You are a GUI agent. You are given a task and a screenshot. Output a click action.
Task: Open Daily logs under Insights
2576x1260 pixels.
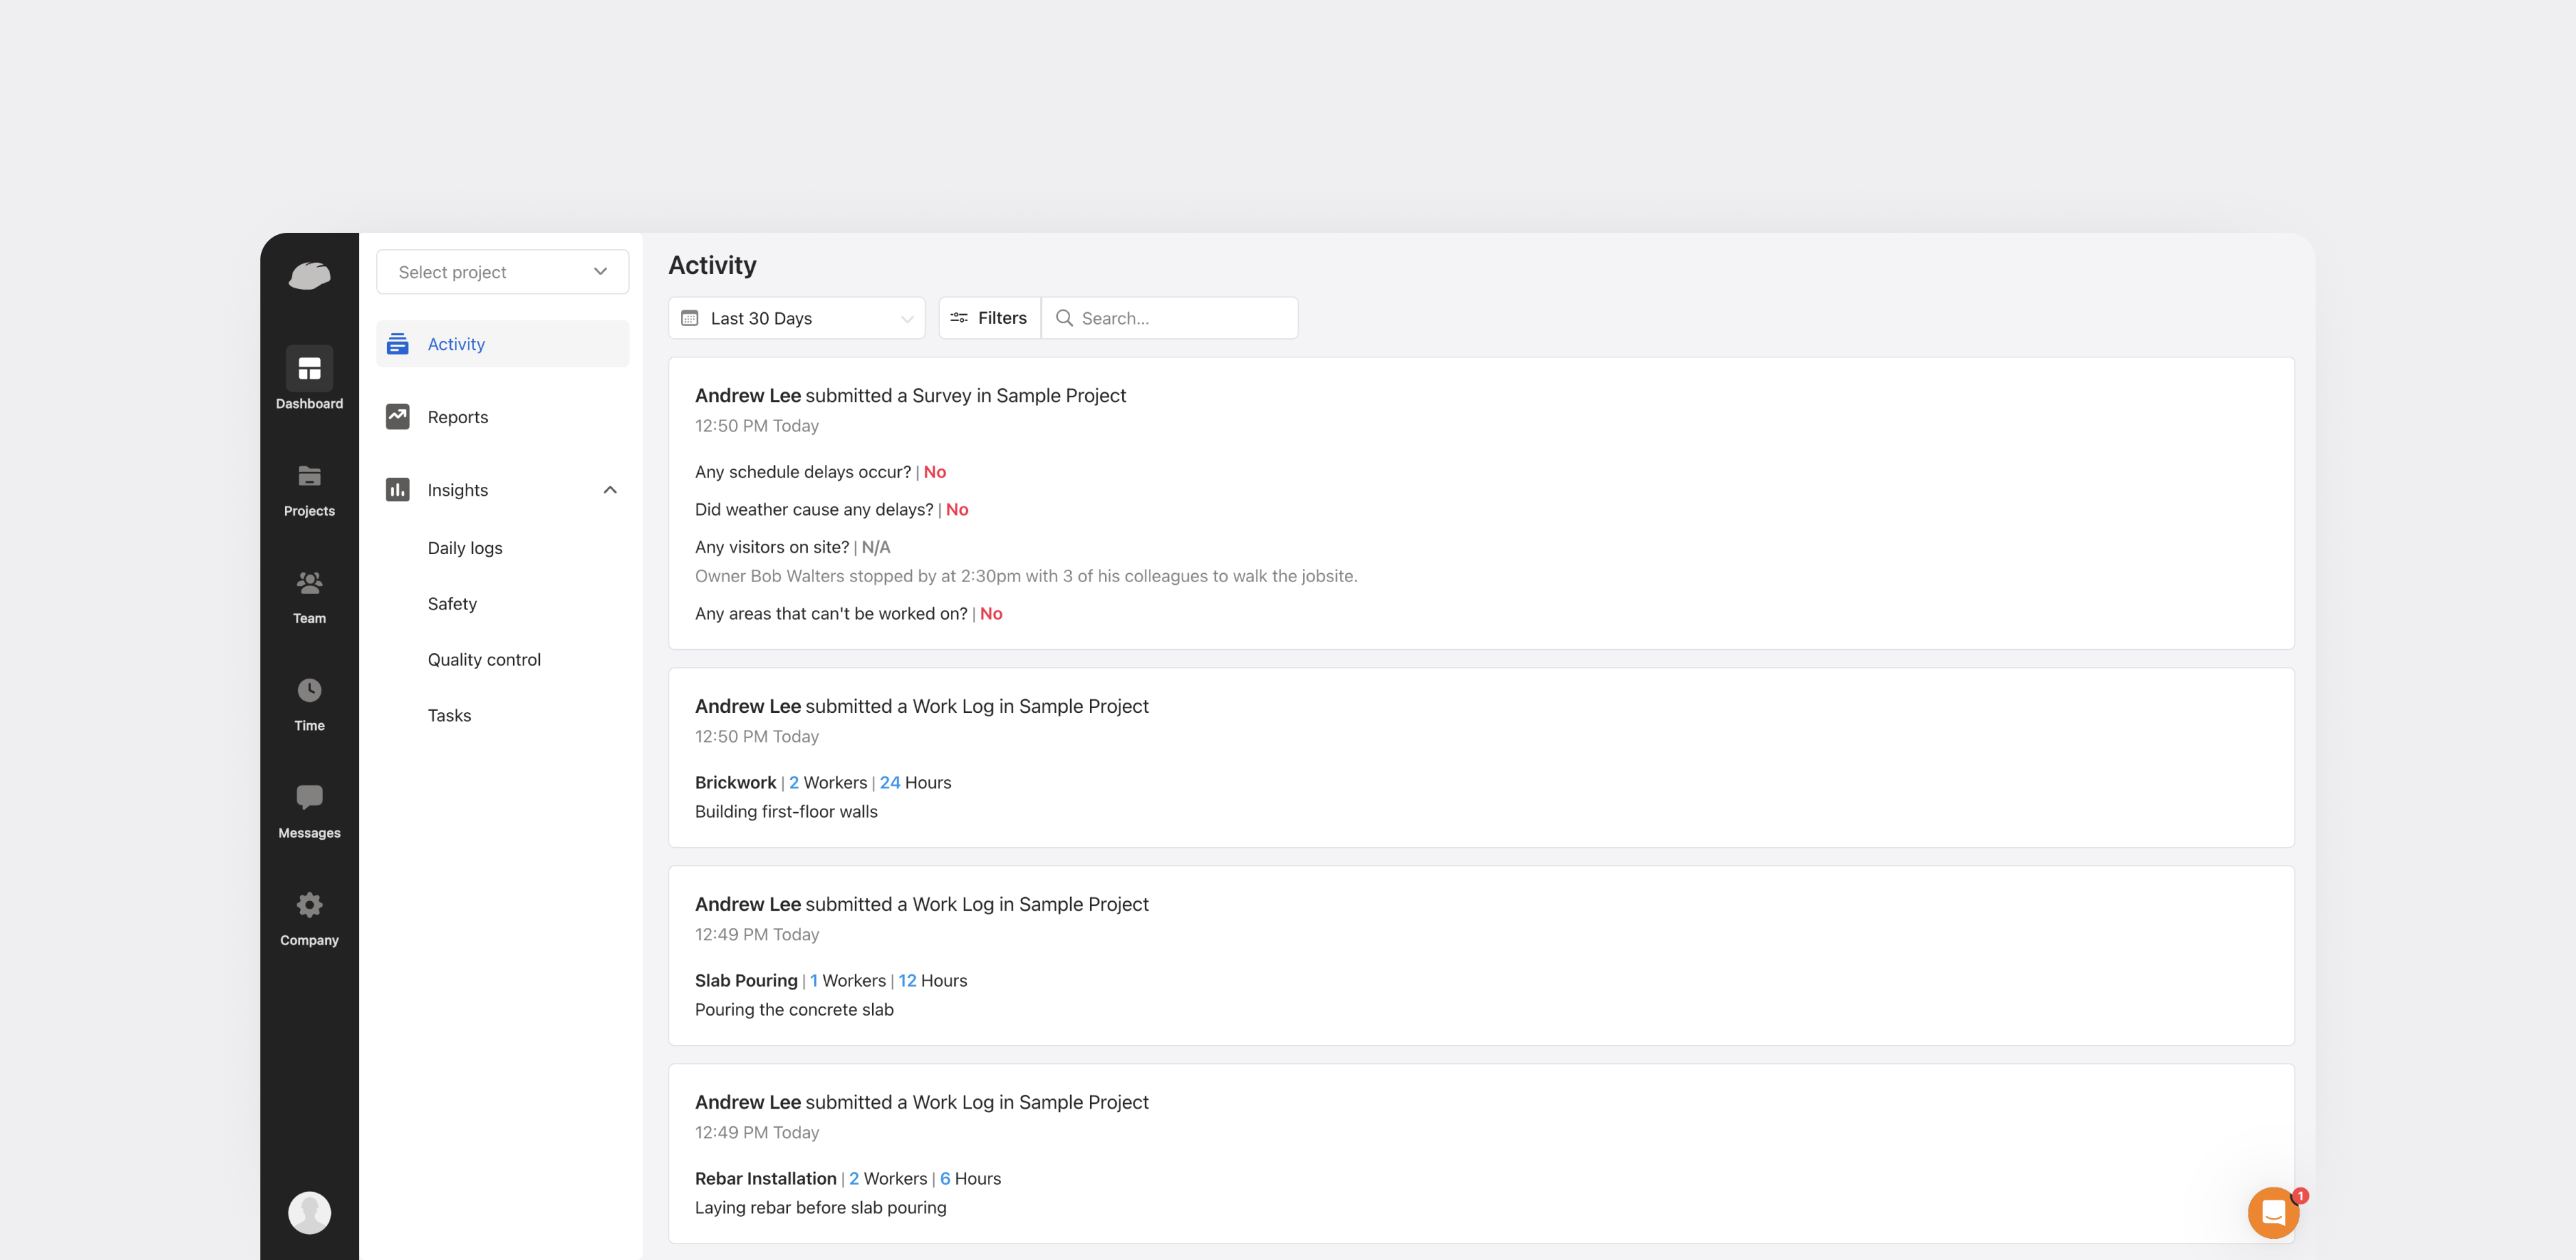pyautogui.click(x=465, y=548)
